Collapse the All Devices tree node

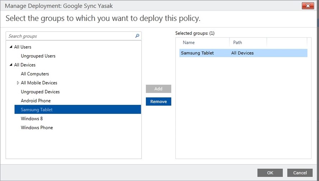pyautogui.click(x=11, y=65)
